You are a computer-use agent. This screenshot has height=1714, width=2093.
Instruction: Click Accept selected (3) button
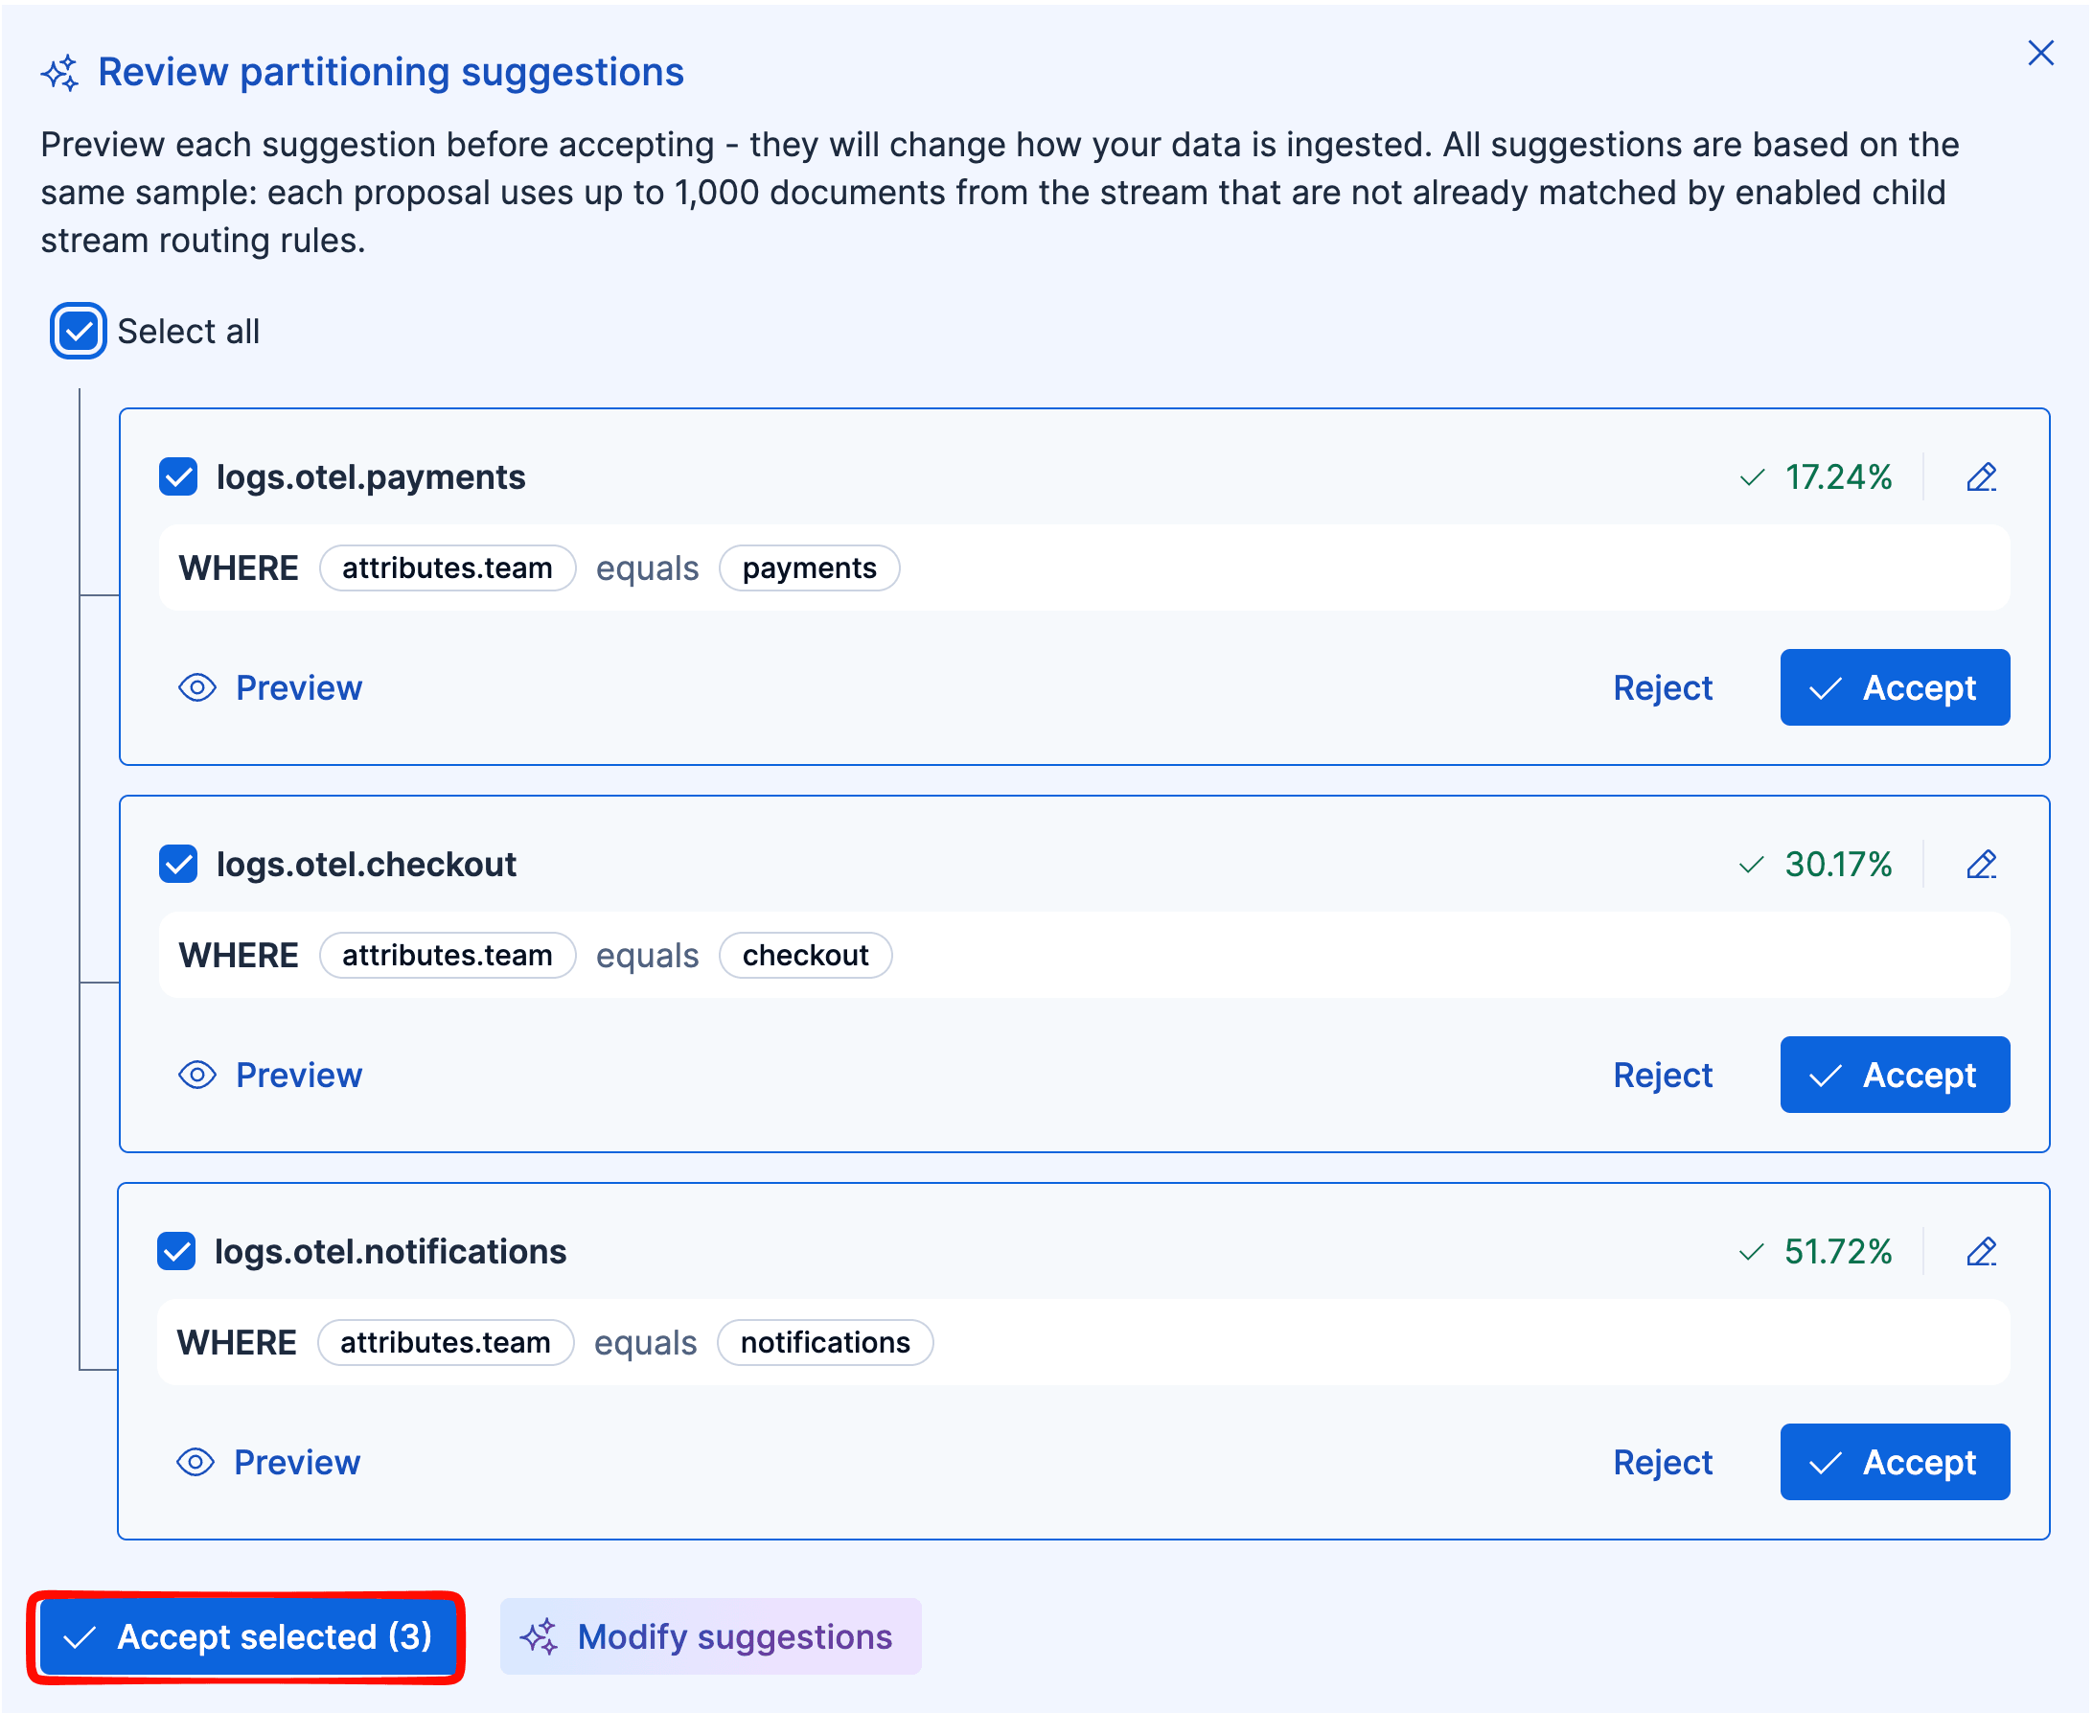pyautogui.click(x=246, y=1637)
